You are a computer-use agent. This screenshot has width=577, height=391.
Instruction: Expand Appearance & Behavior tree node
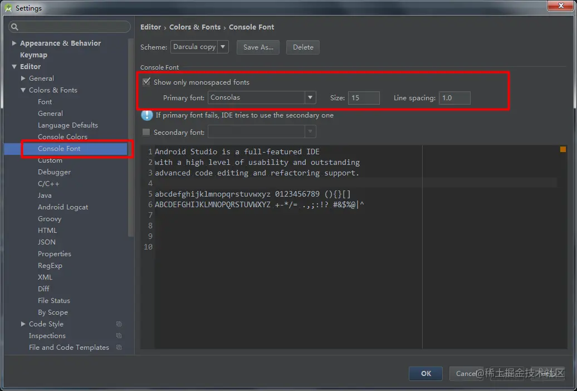tap(14, 43)
